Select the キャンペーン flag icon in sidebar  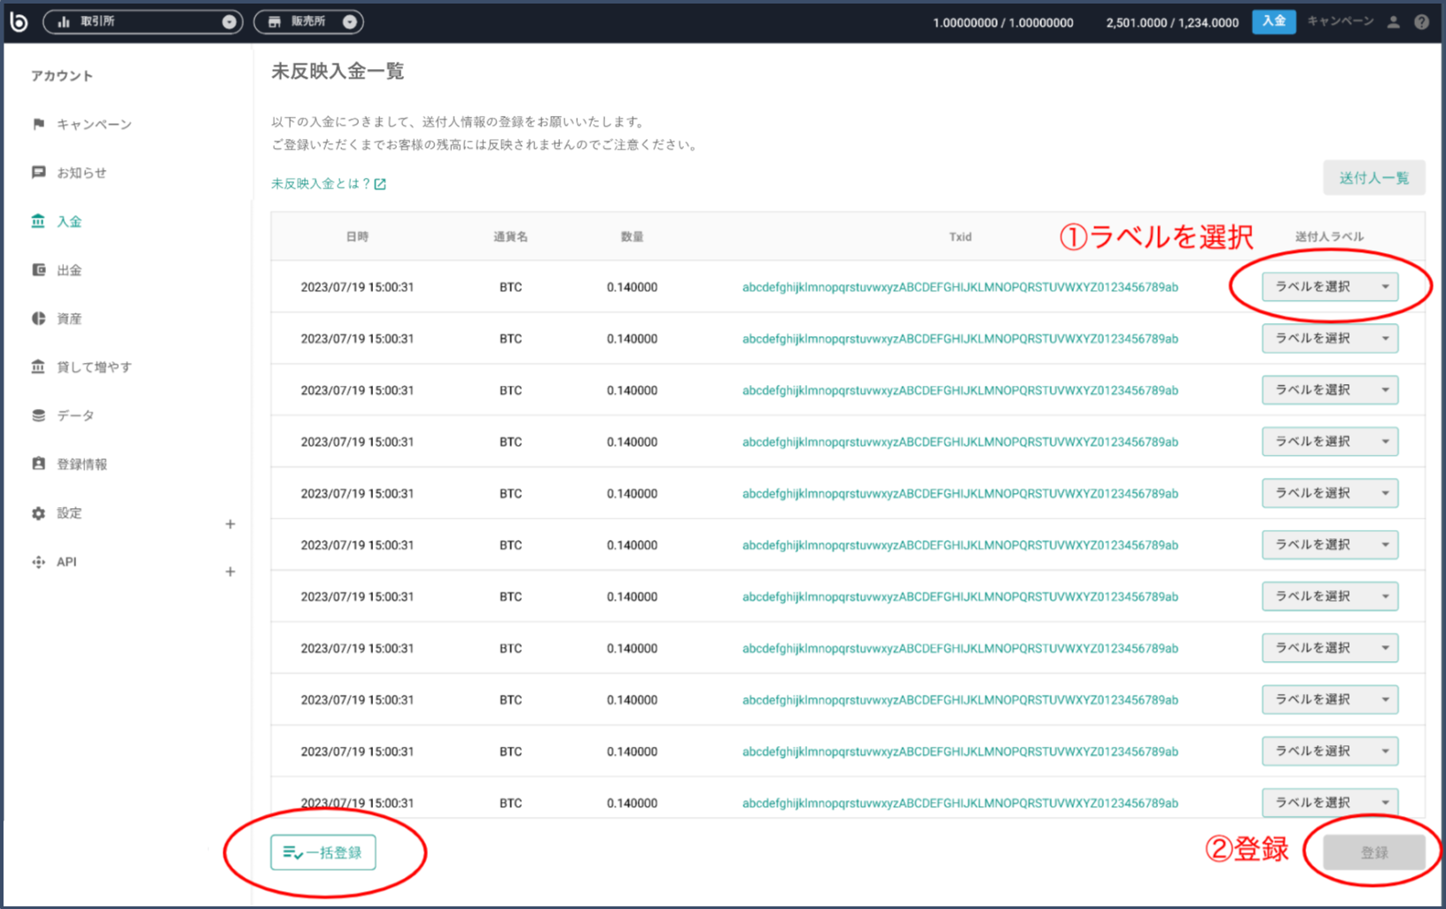tap(38, 124)
